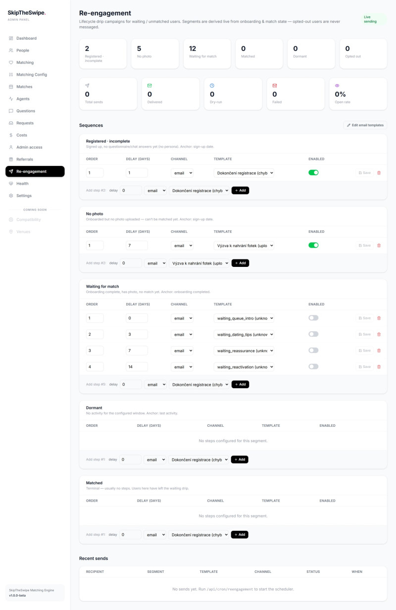Click the Matching heart icon
Image resolution: width=396 pixels, height=610 pixels.
click(x=11, y=62)
